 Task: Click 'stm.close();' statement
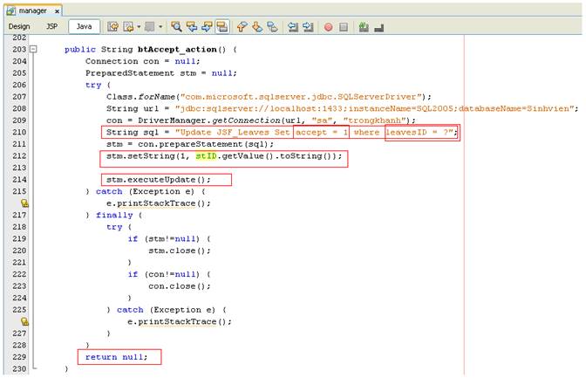[179, 251]
